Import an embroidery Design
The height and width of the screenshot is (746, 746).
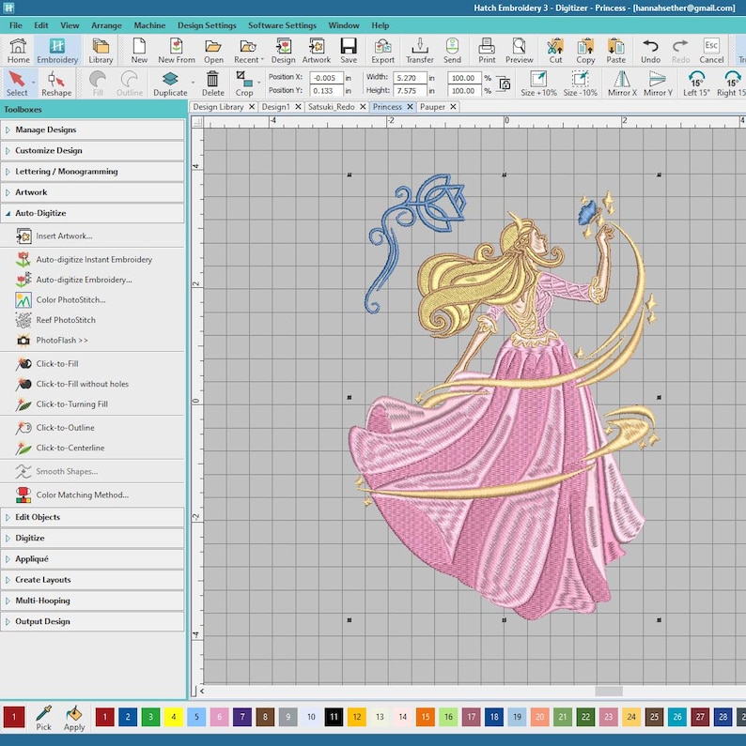(x=284, y=51)
